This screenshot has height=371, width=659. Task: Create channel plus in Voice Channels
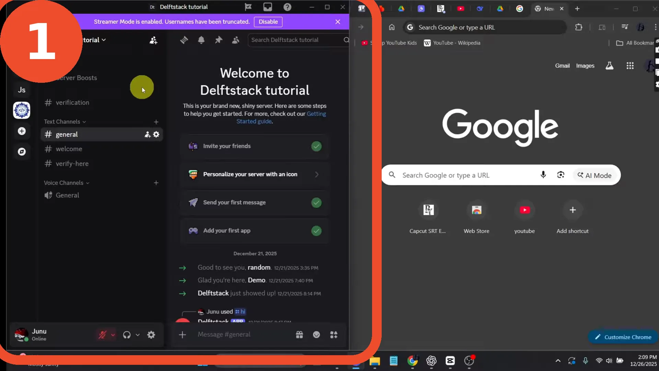156,183
